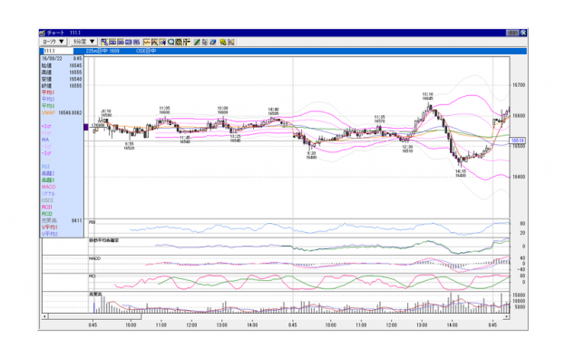Select the green pencil drawing tool
The height and width of the screenshot is (358, 566).
click(197, 43)
